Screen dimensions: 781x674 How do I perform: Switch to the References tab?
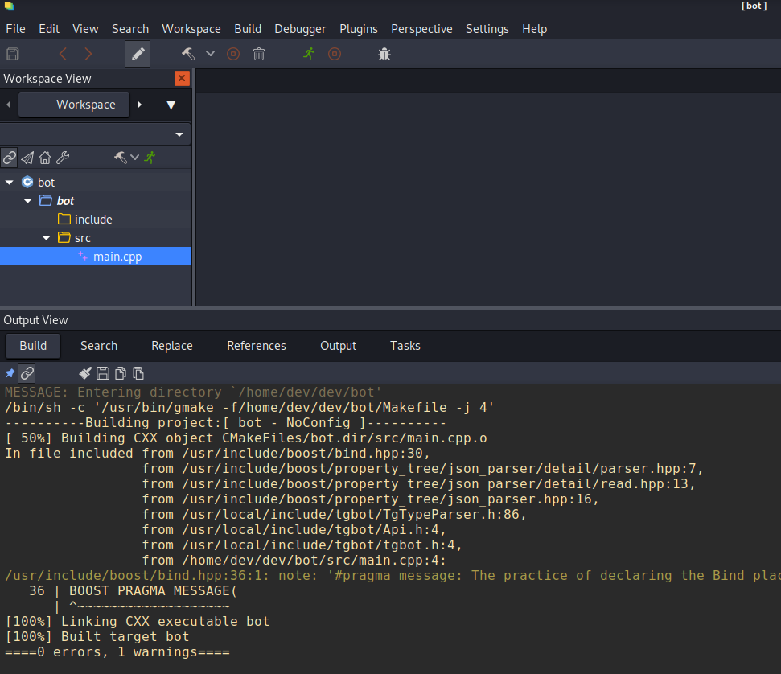pyautogui.click(x=257, y=346)
